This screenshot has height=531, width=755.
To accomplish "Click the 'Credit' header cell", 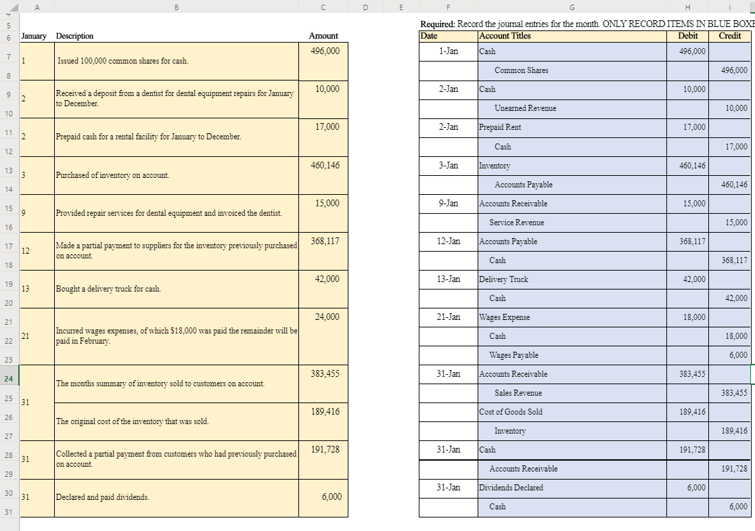I will click(x=729, y=36).
